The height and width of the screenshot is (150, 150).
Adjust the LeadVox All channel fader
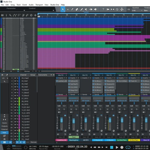(61, 120)
